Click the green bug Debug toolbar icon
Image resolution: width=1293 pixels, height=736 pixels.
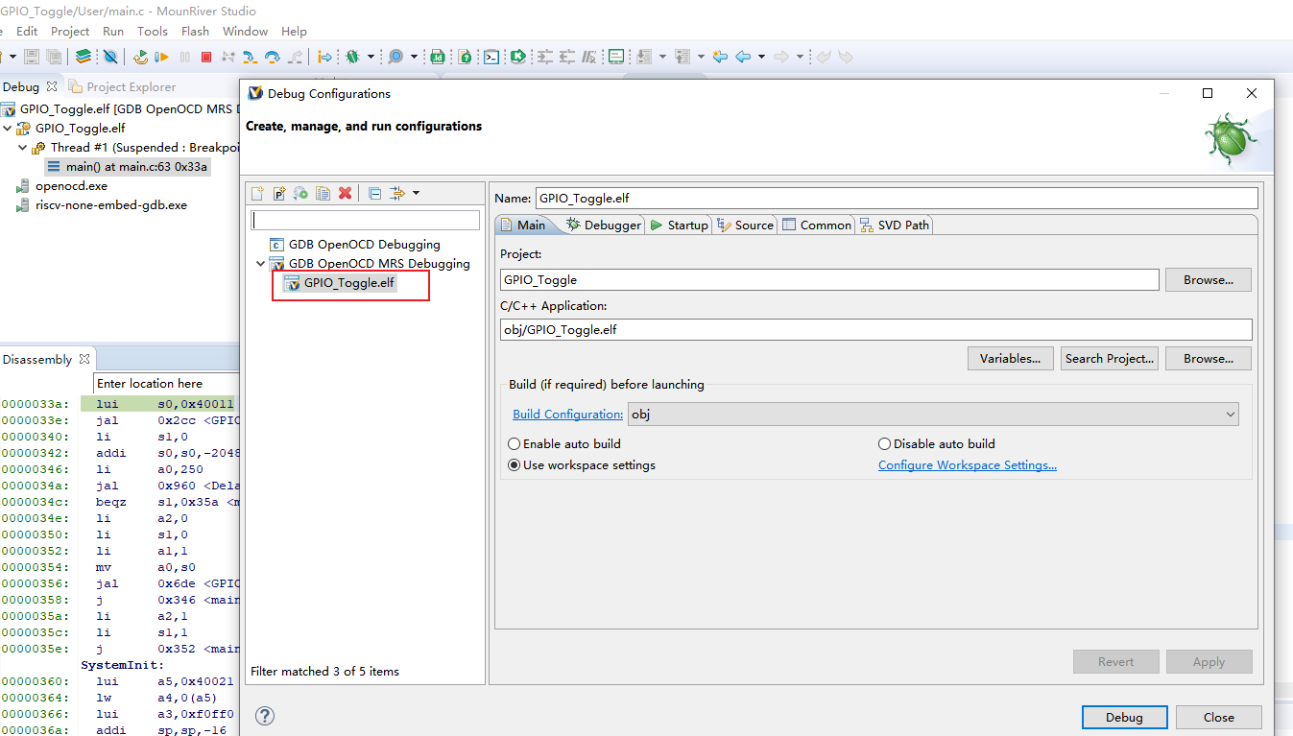(352, 57)
